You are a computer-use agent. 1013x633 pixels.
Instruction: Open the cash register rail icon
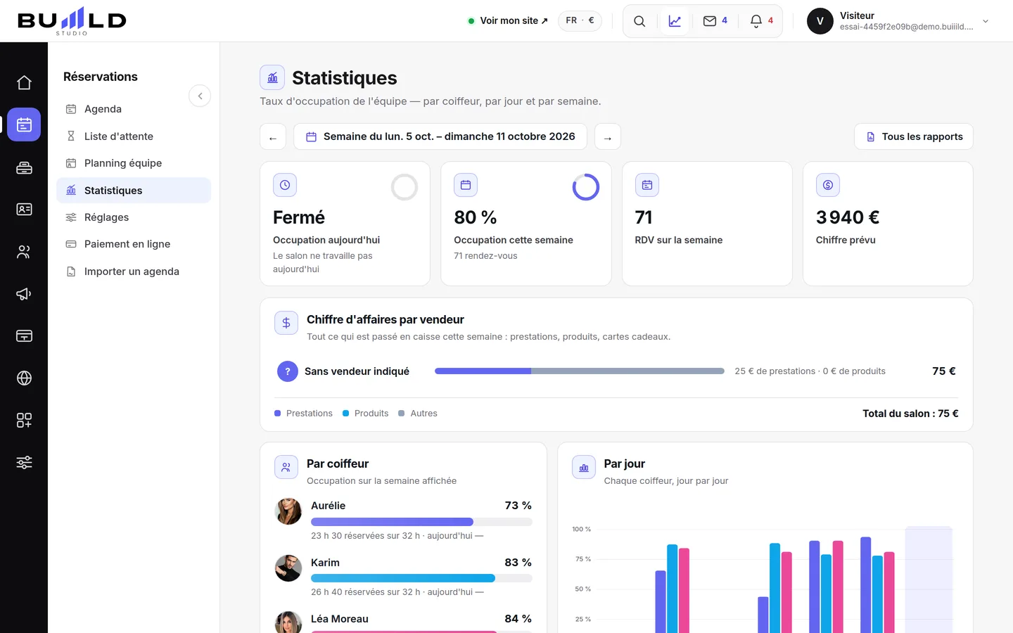click(24, 167)
